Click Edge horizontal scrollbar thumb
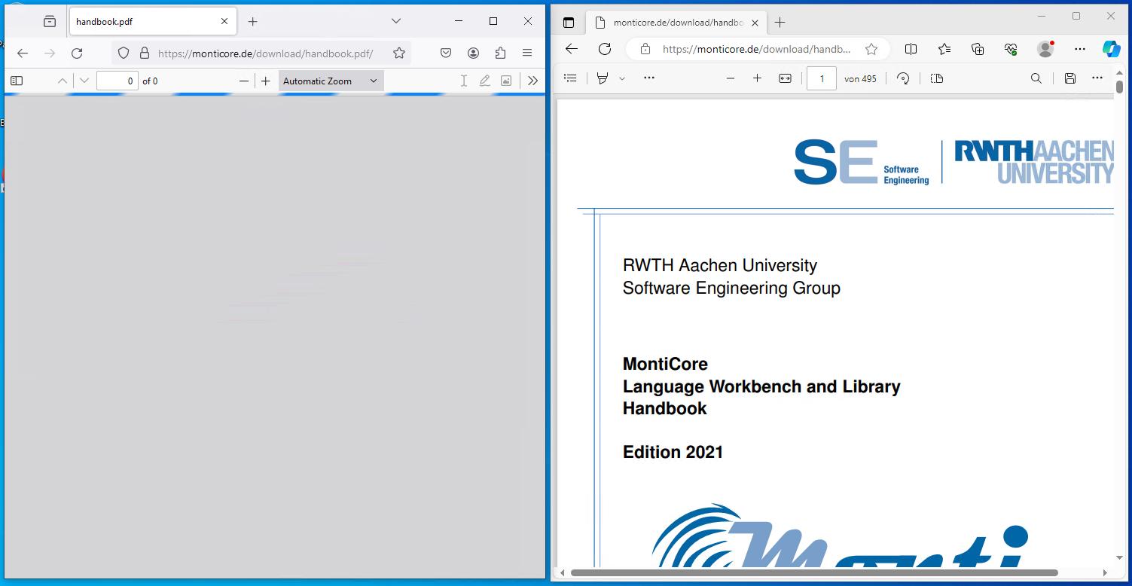This screenshot has height=586, width=1132. (814, 573)
